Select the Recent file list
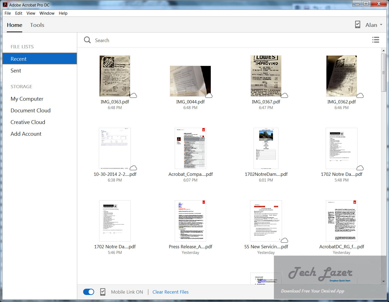Image resolution: width=389 pixels, height=302 pixels. point(40,59)
